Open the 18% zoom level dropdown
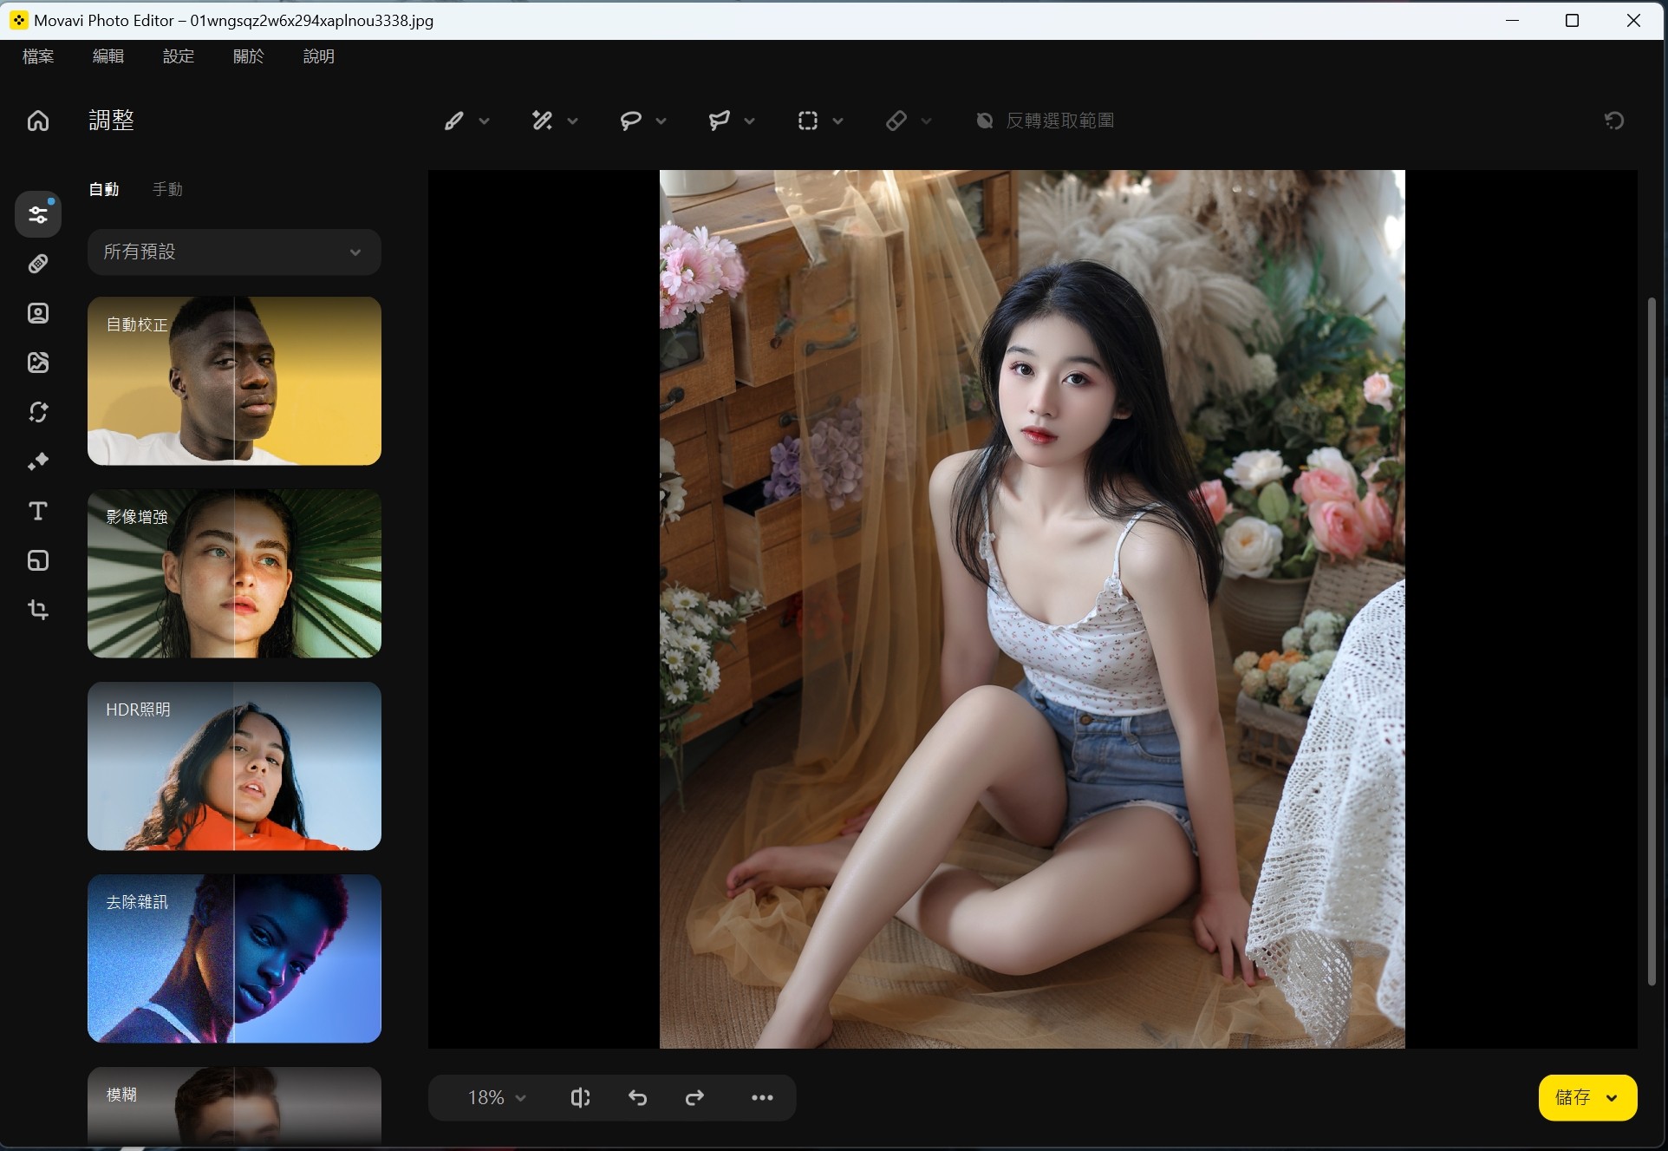1668x1151 pixels. click(x=497, y=1098)
